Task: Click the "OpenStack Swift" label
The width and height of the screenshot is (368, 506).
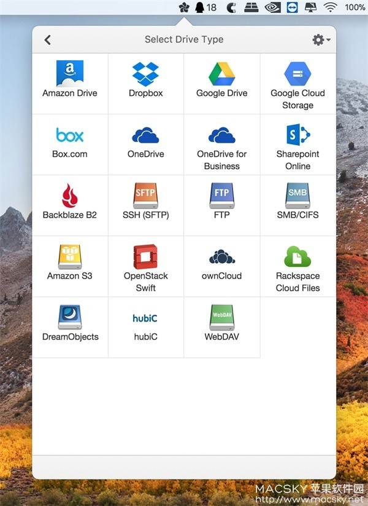Action: (145, 282)
